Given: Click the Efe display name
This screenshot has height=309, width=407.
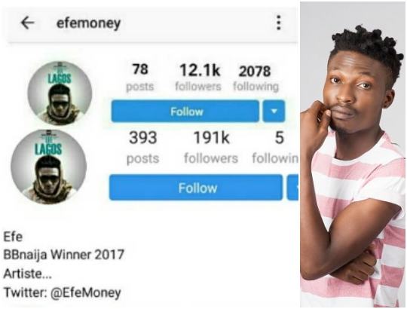Looking at the screenshot, I should coord(13,237).
